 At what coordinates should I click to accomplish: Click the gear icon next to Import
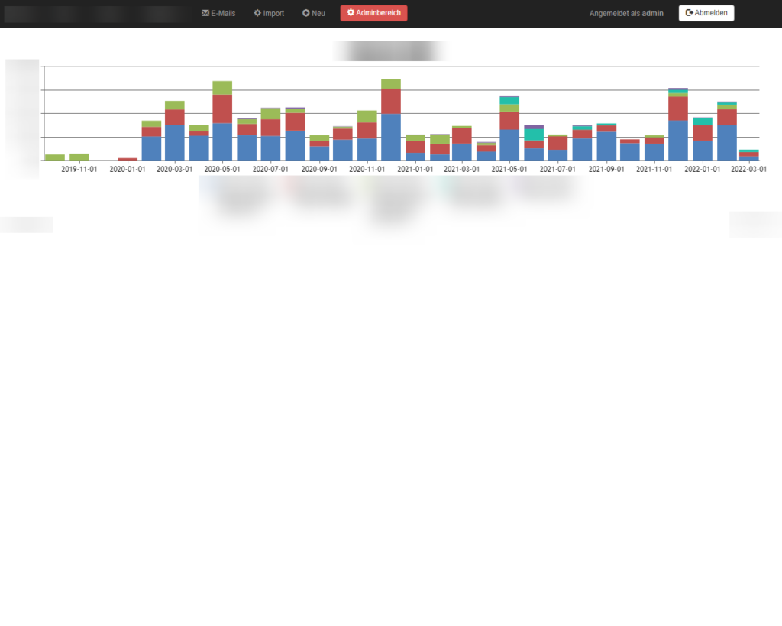[257, 13]
